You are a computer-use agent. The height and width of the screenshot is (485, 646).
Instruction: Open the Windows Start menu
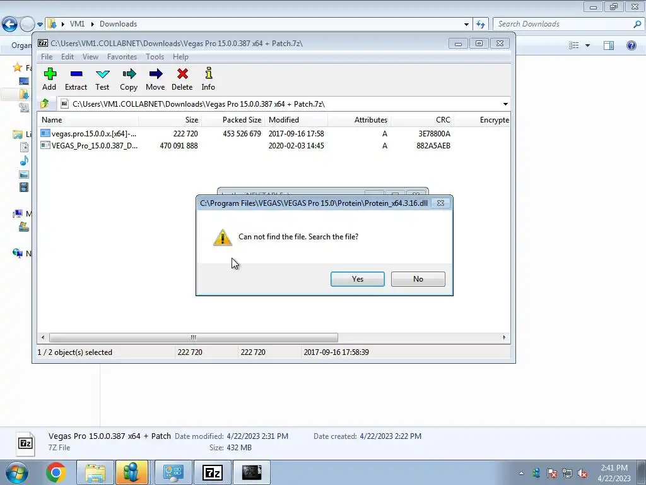coord(16,472)
